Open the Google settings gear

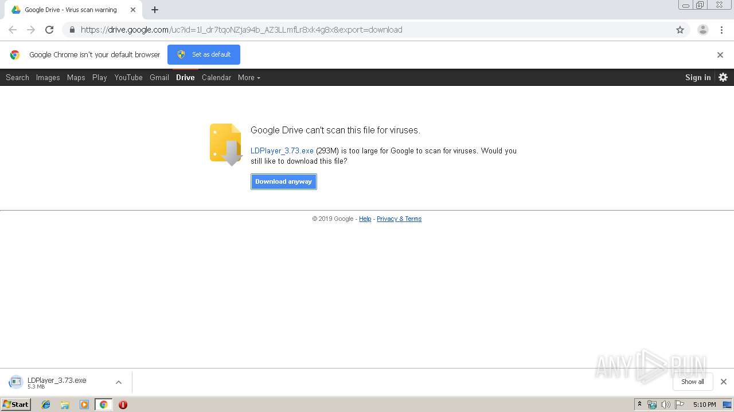click(x=723, y=77)
